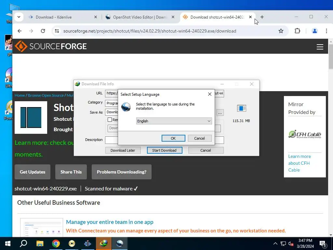Click the muted volume tray icon

point(291,243)
